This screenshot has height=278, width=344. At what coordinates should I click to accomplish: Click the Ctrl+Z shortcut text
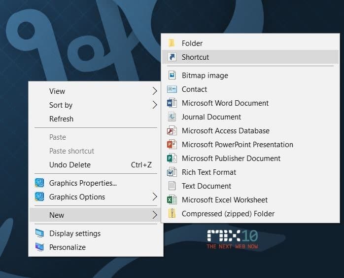tap(141, 165)
